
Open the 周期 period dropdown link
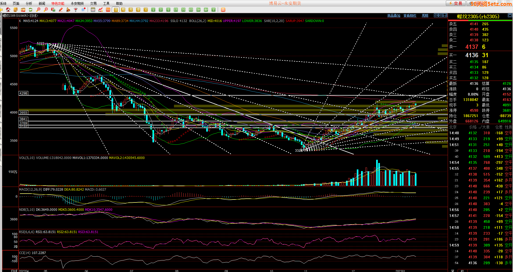[425, 16]
